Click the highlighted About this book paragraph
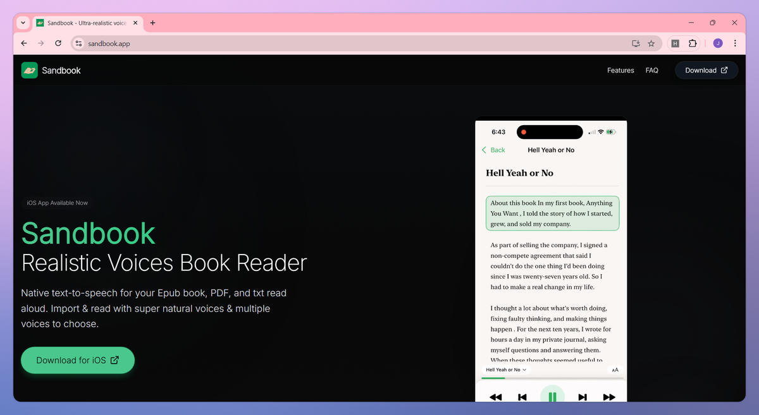The image size is (759, 415). [552, 214]
